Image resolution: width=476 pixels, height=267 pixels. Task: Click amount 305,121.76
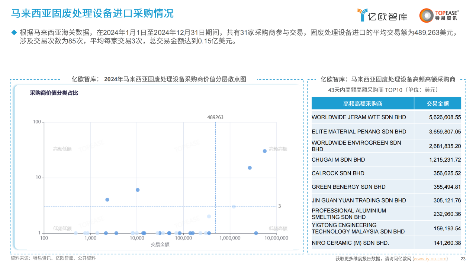447,200
